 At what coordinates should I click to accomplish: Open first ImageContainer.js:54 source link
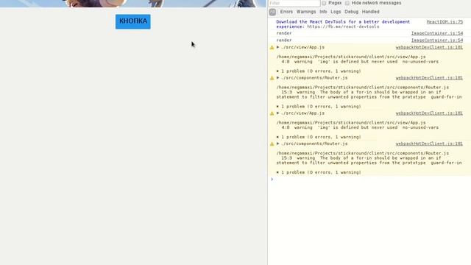coord(436,33)
